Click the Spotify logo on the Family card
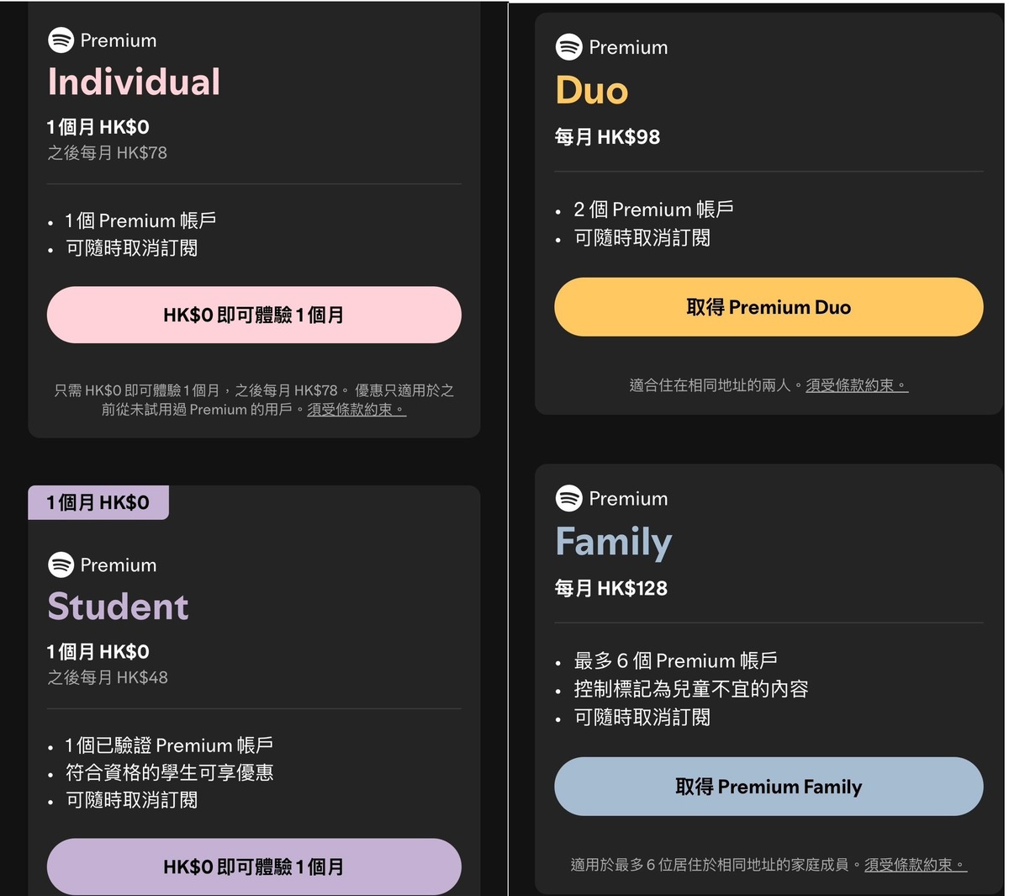 pyautogui.click(x=568, y=498)
